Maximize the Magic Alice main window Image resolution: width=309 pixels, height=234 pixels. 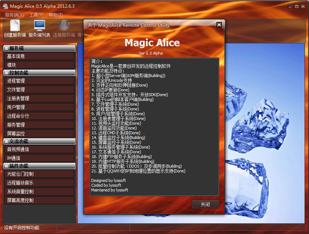(x=297, y=6)
